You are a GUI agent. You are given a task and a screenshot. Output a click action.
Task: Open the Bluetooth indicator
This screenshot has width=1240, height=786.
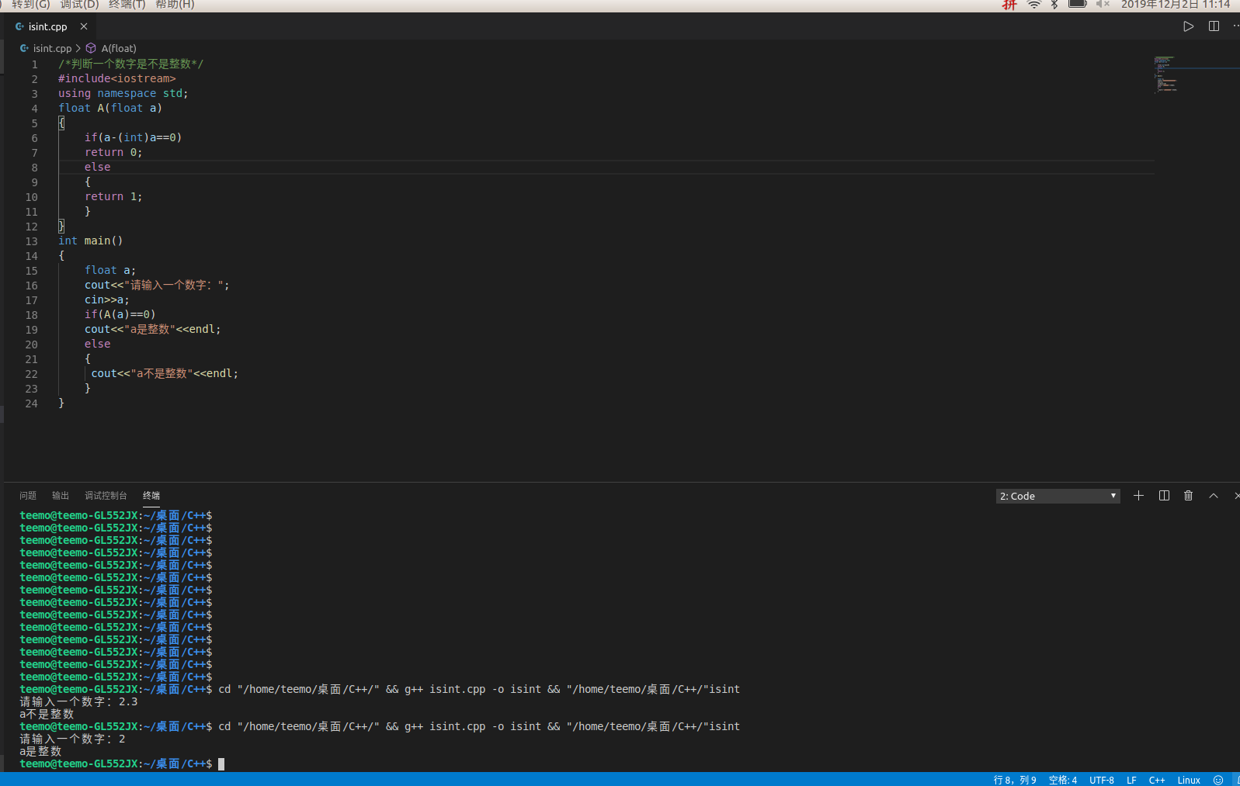(x=1054, y=5)
